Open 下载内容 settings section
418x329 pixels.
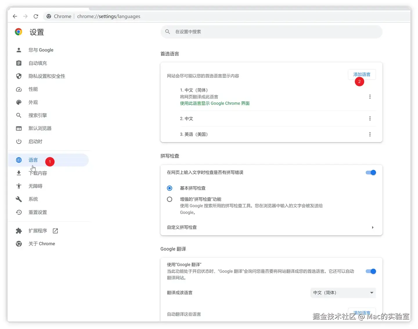38,173
